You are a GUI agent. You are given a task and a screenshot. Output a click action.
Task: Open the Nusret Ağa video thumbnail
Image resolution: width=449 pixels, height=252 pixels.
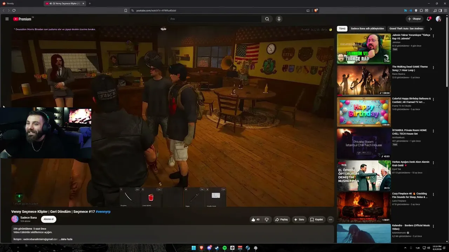point(364,175)
